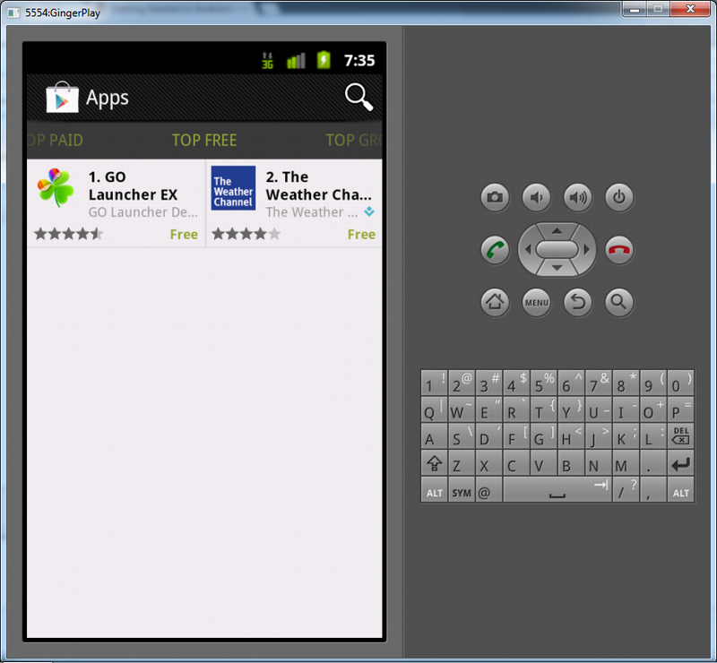Click the D-pad down arrow

(557, 268)
